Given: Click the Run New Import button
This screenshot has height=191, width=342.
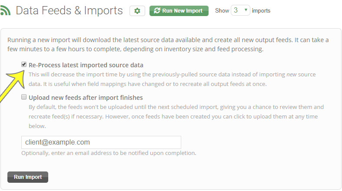Looking at the screenshot, I should 179,11.
